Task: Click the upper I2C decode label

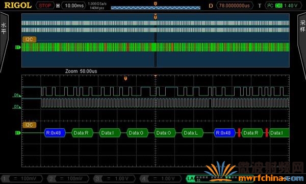Action: pyautogui.click(x=29, y=39)
